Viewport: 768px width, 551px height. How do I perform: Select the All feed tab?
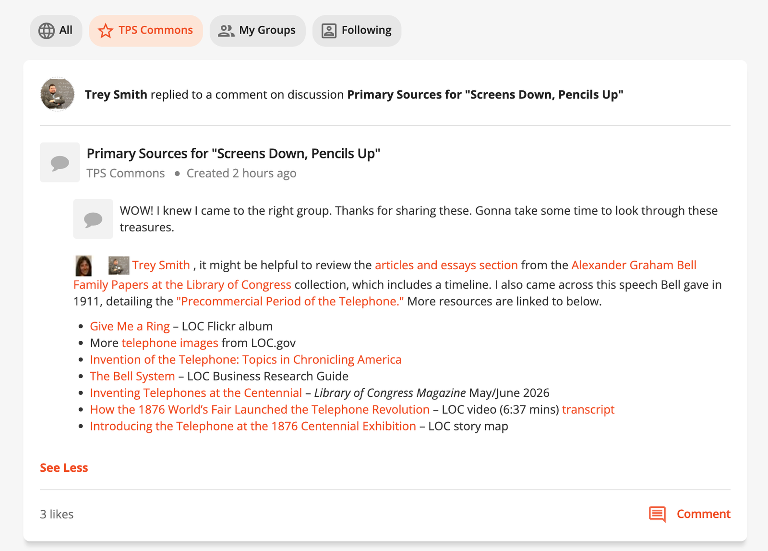[56, 31]
